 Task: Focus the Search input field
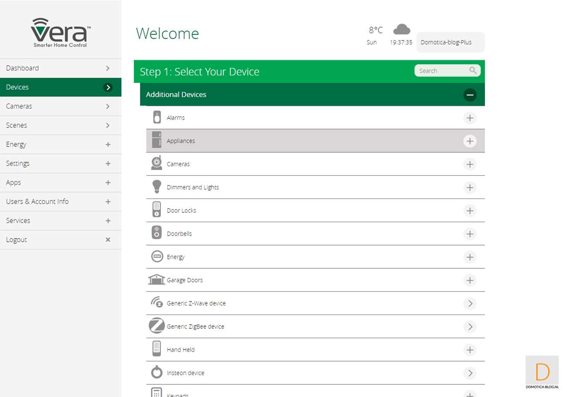coord(441,71)
